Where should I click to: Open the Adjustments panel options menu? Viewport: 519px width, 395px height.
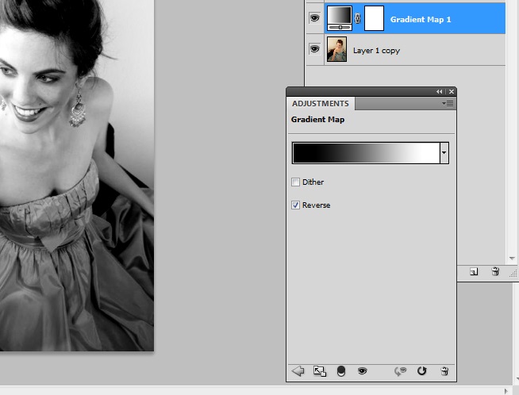[x=448, y=104]
